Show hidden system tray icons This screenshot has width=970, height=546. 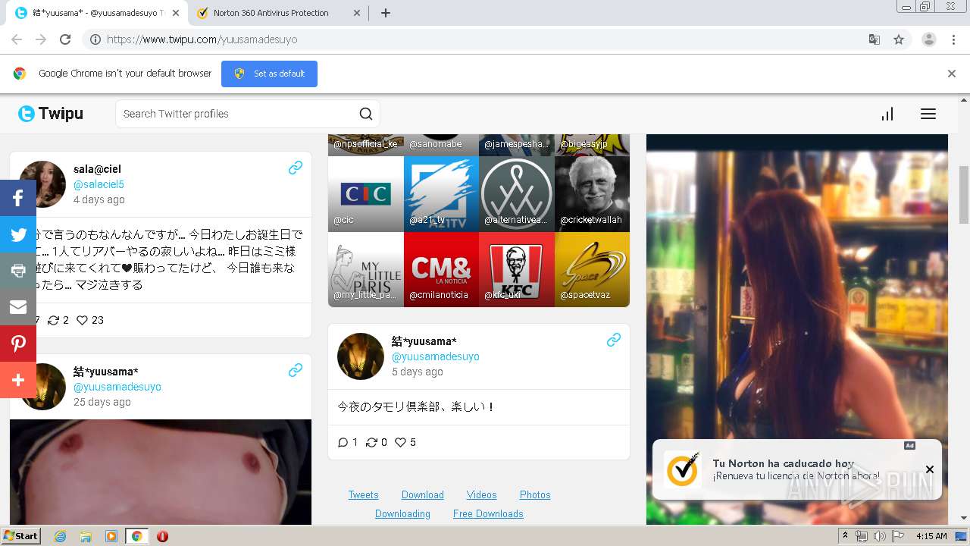click(x=845, y=536)
